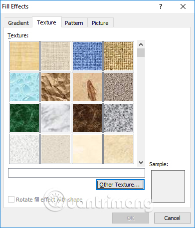Click the texture list scroll up arrow
The height and width of the screenshot is (228, 195).
(141, 44)
